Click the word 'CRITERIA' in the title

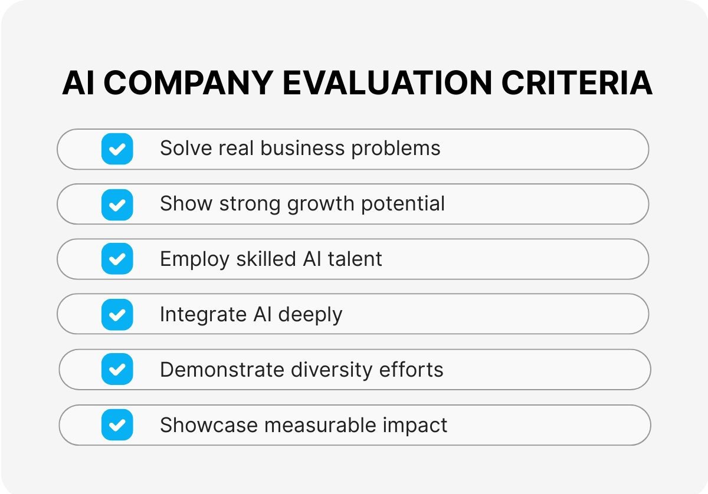(576, 83)
